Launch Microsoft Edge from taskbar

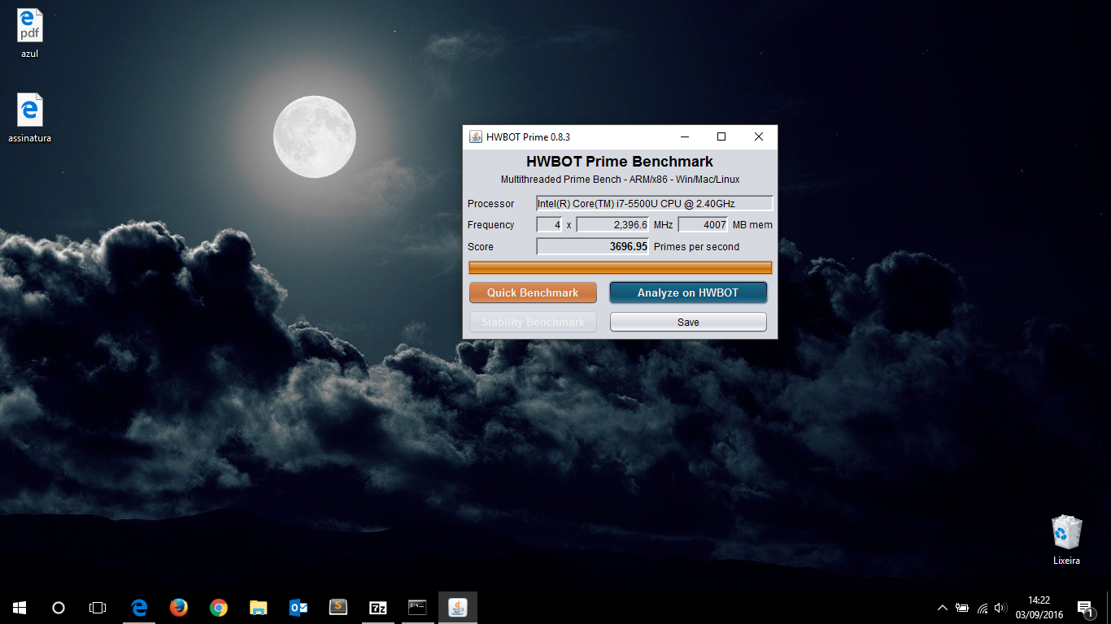139,608
